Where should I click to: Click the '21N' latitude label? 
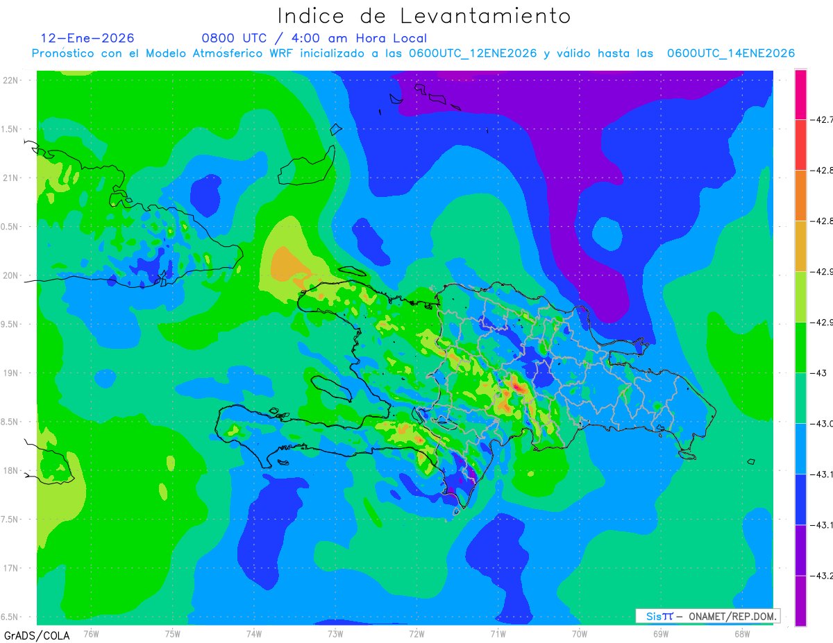pyautogui.click(x=11, y=178)
